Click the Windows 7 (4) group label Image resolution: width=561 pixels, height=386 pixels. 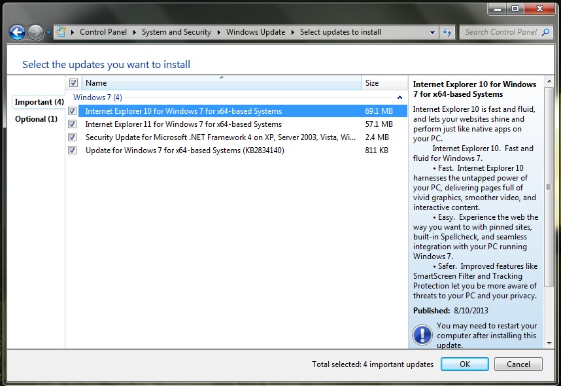tap(97, 97)
